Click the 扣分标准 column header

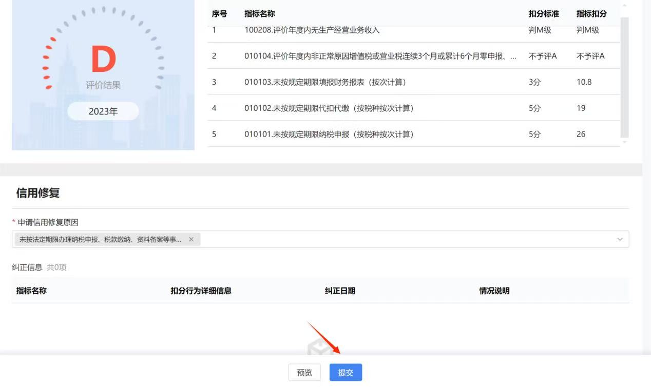543,14
